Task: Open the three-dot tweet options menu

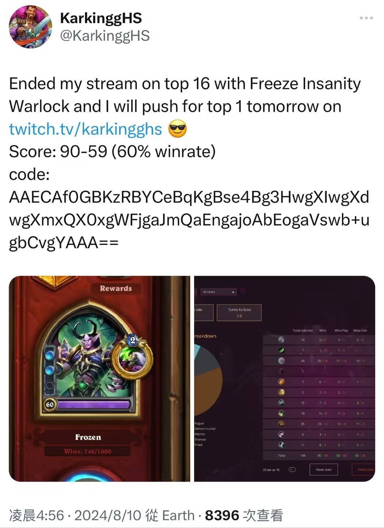Action: (366, 18)
